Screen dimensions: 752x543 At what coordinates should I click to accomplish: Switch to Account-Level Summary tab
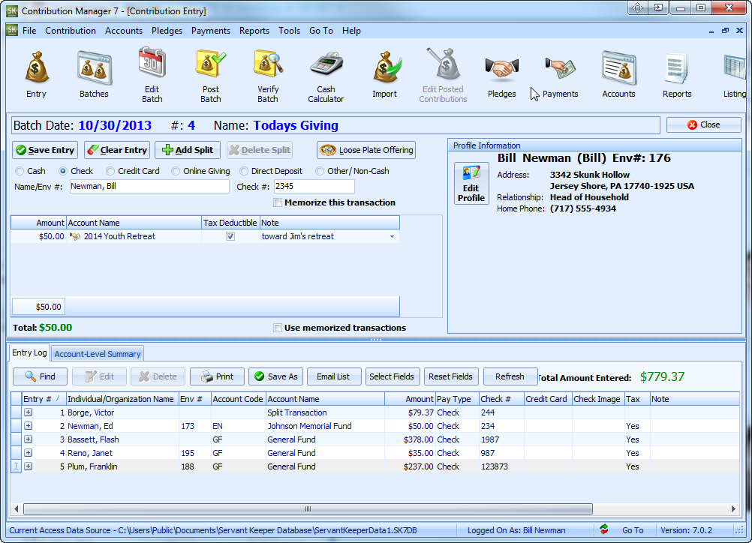pos(98,354)
